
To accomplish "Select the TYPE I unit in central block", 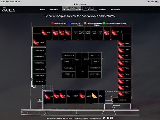I will click(82, 72).
